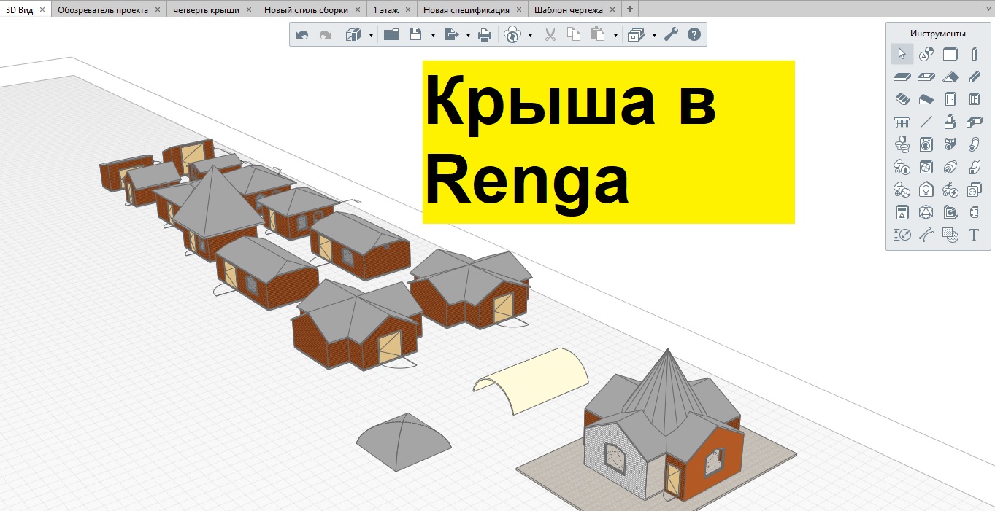Activate the Roof tool

point(950,76)
